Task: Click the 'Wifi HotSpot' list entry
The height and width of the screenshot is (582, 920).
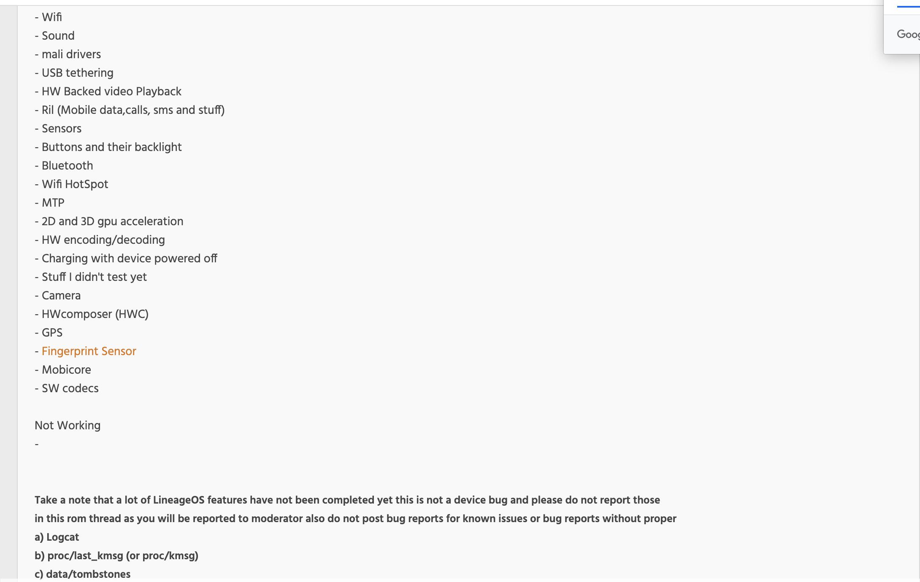Action: click(x=72, y=184)
